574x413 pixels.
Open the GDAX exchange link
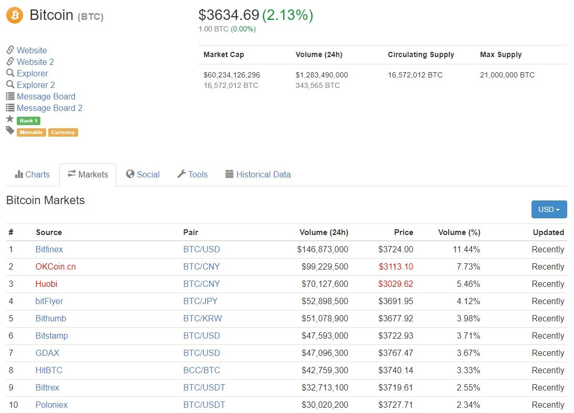point(47,353)
